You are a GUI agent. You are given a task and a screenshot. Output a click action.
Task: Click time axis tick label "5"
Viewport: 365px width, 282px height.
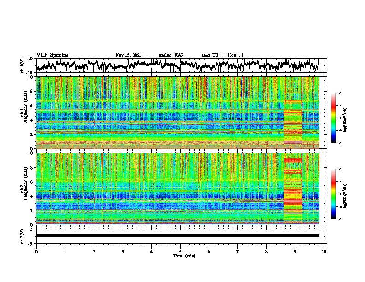pos(180,252)
